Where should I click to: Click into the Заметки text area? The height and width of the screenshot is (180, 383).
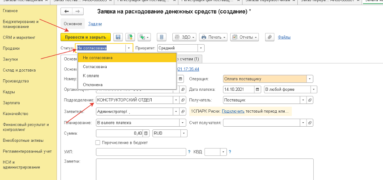(x=205, y=169)
